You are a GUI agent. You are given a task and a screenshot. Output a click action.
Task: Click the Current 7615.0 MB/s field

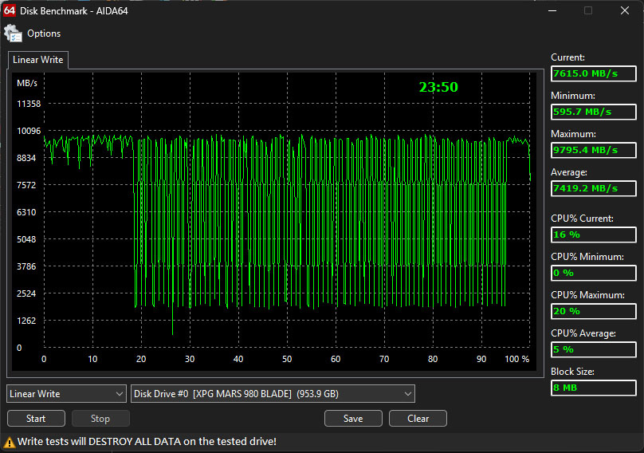[x=594, y=73]
